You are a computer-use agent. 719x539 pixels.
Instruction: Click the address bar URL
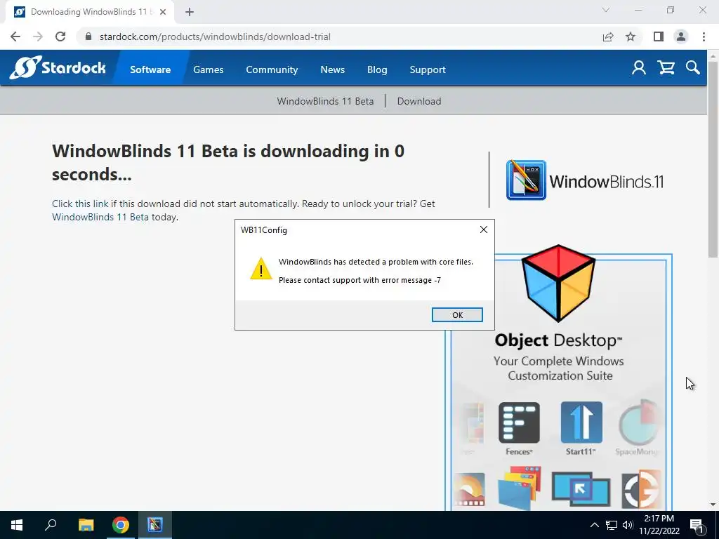click(x=215, y=36)
